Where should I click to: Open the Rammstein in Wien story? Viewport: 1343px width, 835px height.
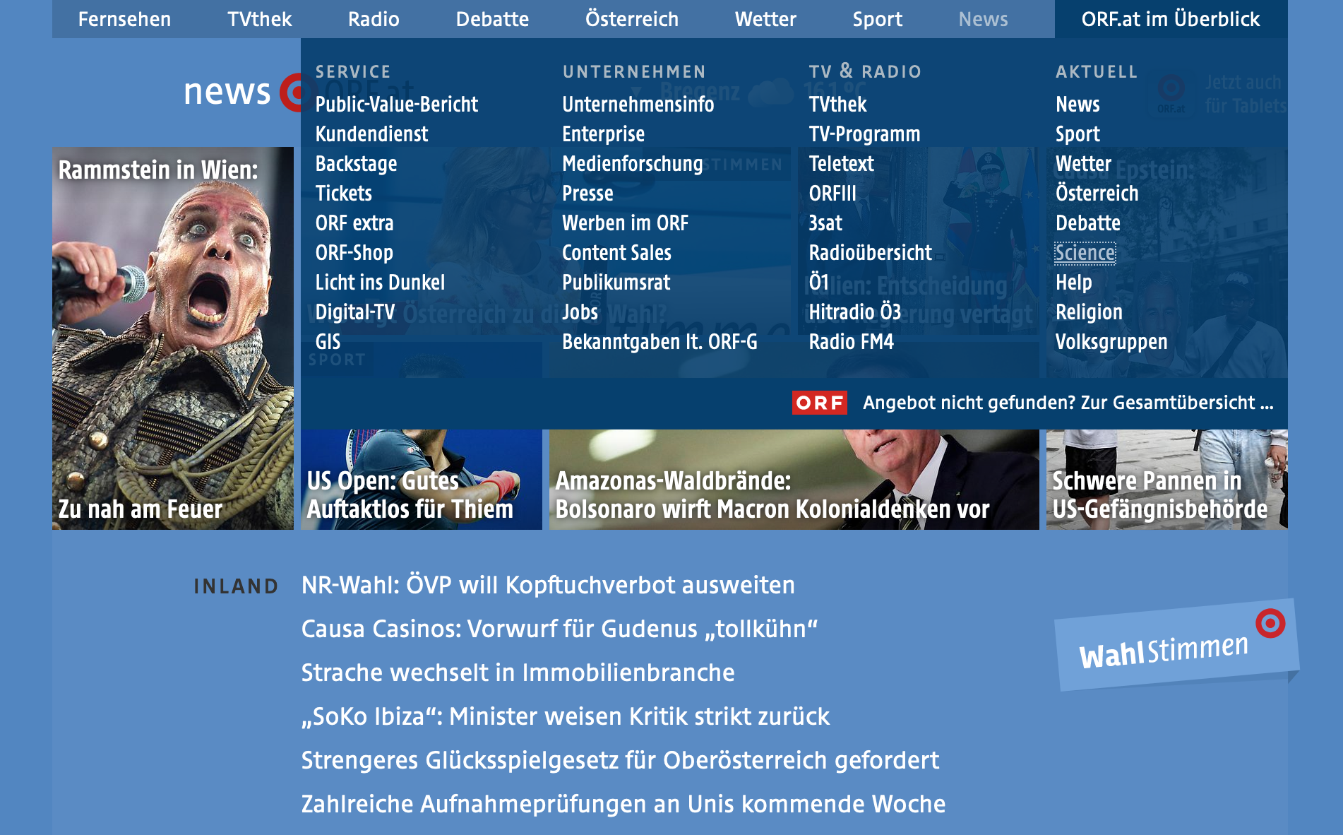pyautogui.click(x=173, y=338)
